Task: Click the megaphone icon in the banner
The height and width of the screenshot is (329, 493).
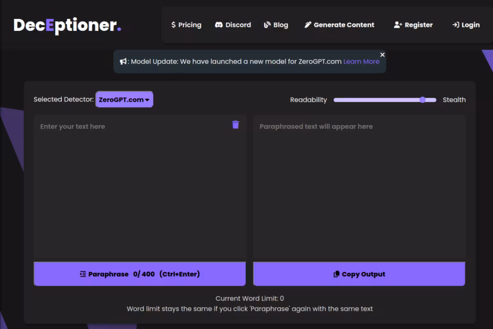Action: [123, 62]
